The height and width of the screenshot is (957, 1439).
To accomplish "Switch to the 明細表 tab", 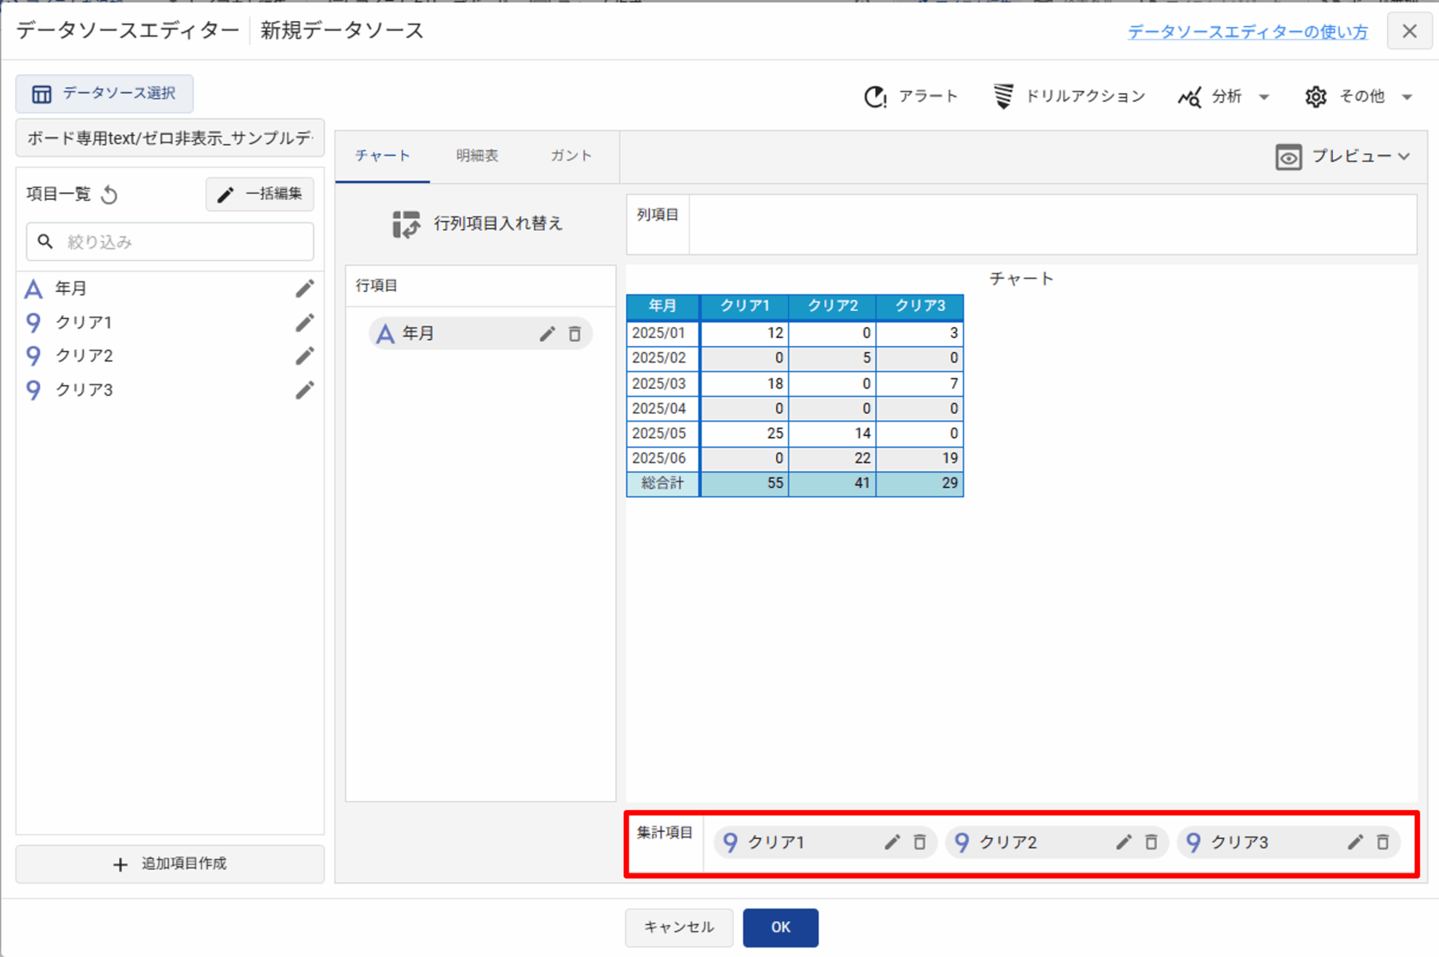I will (477, 156).
